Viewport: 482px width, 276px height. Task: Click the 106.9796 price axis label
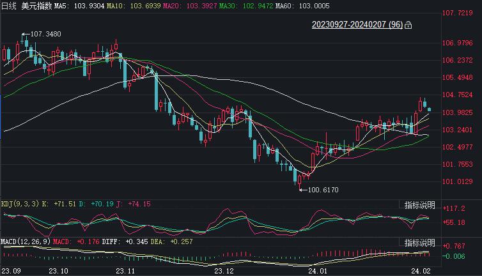pos(458,43)
